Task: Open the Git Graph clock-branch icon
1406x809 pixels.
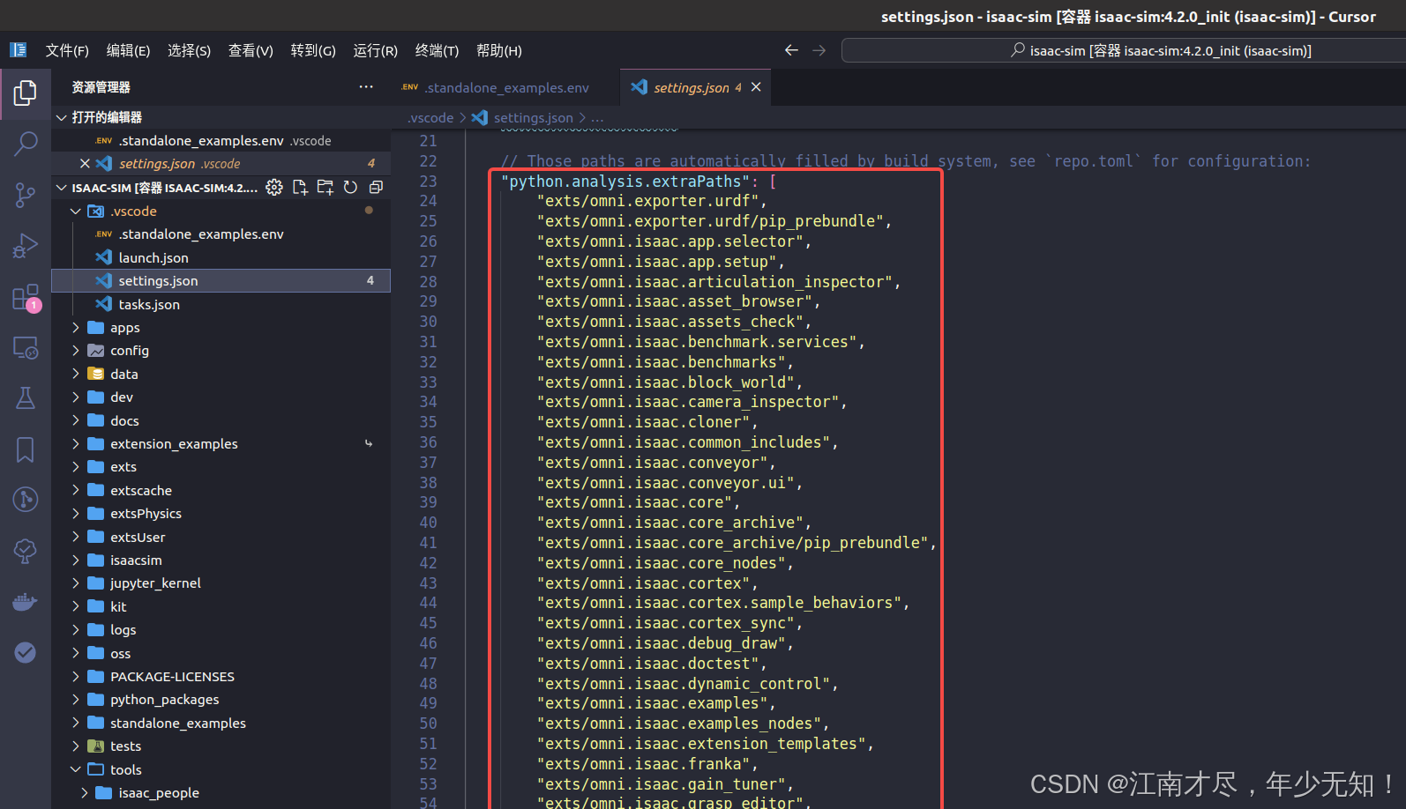Action: 25,500
